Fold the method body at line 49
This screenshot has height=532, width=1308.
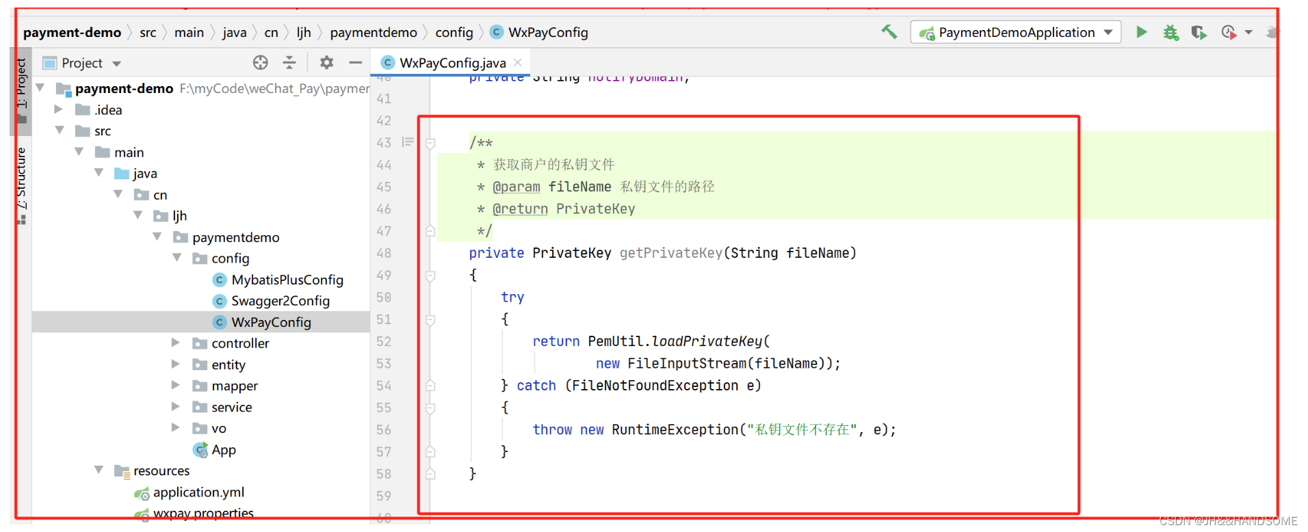coord(430,276)
